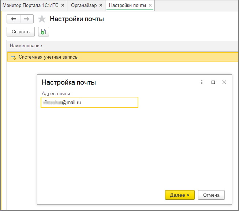Maximize the Настройка почты dialog
This screenshot has height=211, width=239.
tap(213, 82)
